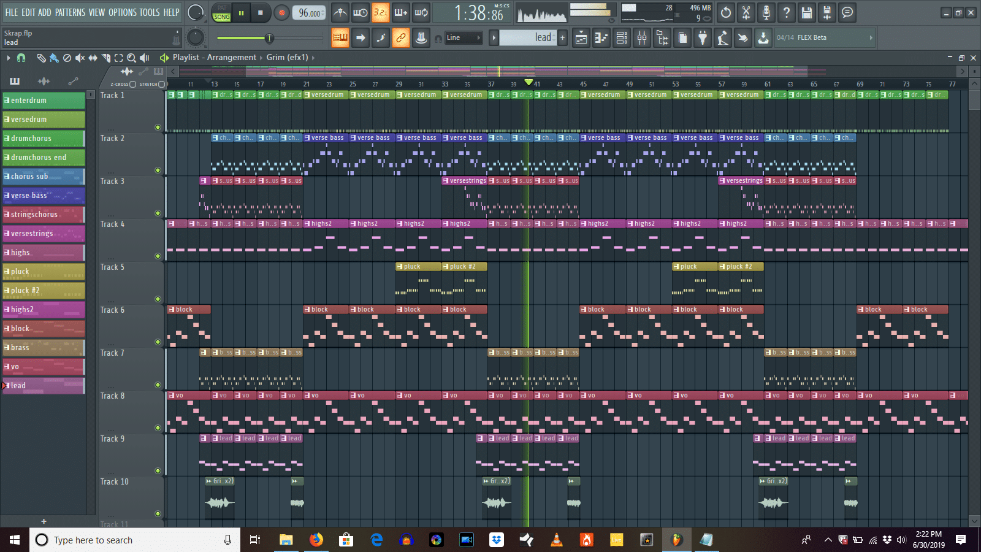The width and height of the screenshot is (981, 552).
Task: Open pattern options arrow left of lead
Action: click(x=494, y=38)
